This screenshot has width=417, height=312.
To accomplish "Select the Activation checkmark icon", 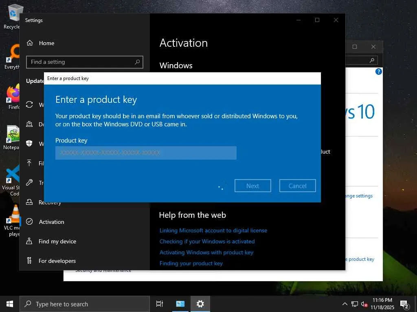I will [29, 221].
